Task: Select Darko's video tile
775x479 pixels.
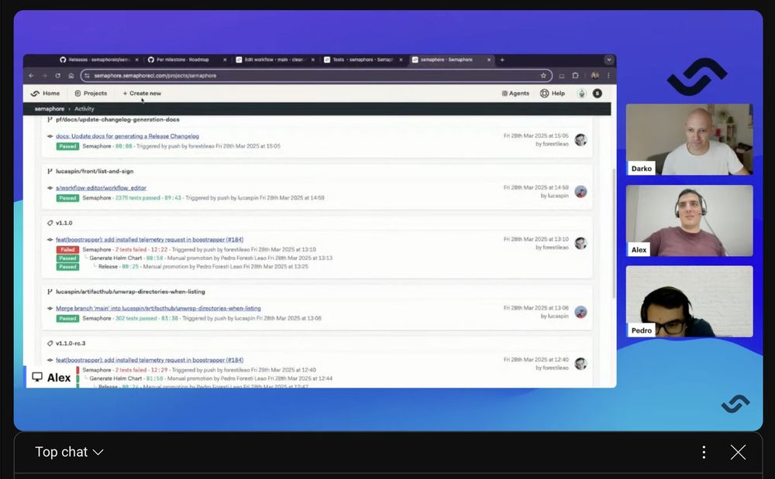Action: tap(690, 139)
